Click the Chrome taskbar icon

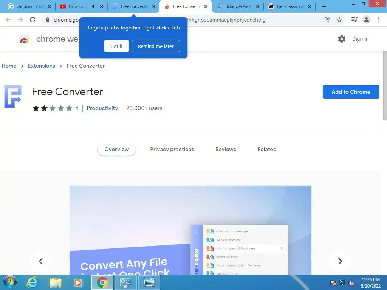102,282
